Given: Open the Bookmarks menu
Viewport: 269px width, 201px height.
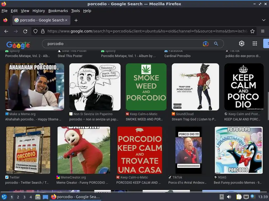Looking at the screenshot, I should coord(58,11).
